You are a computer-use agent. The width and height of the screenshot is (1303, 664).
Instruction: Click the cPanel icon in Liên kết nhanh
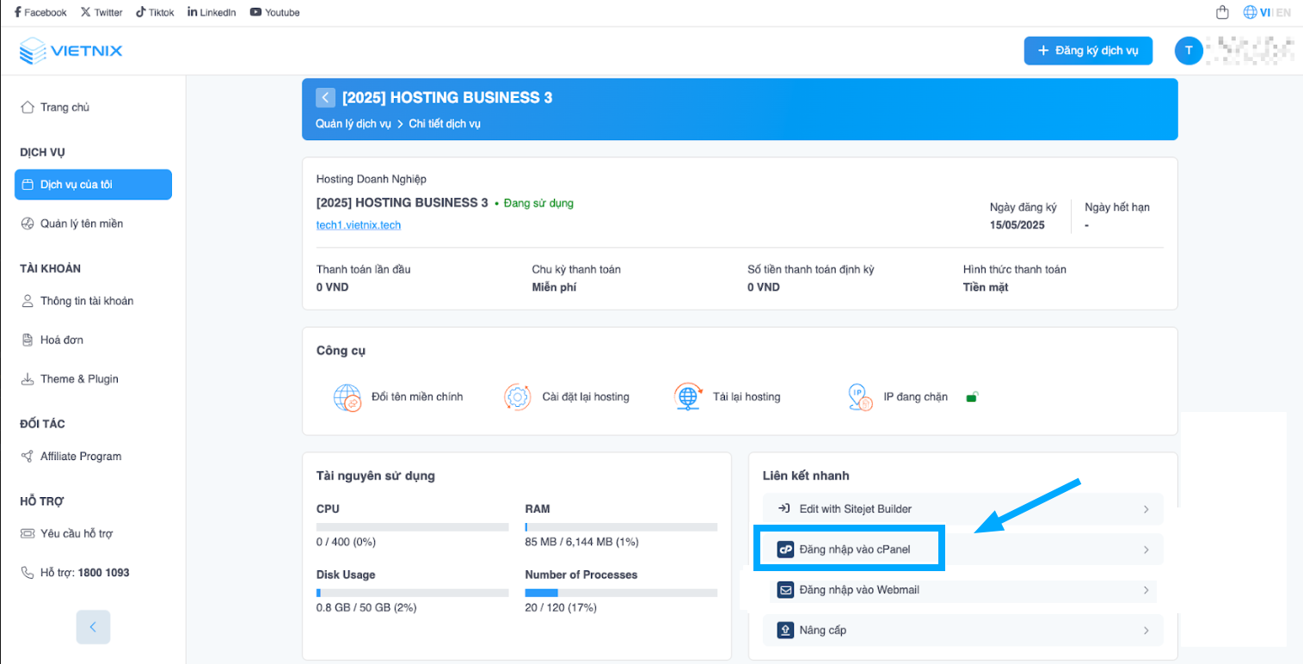[x=785, y=549]
